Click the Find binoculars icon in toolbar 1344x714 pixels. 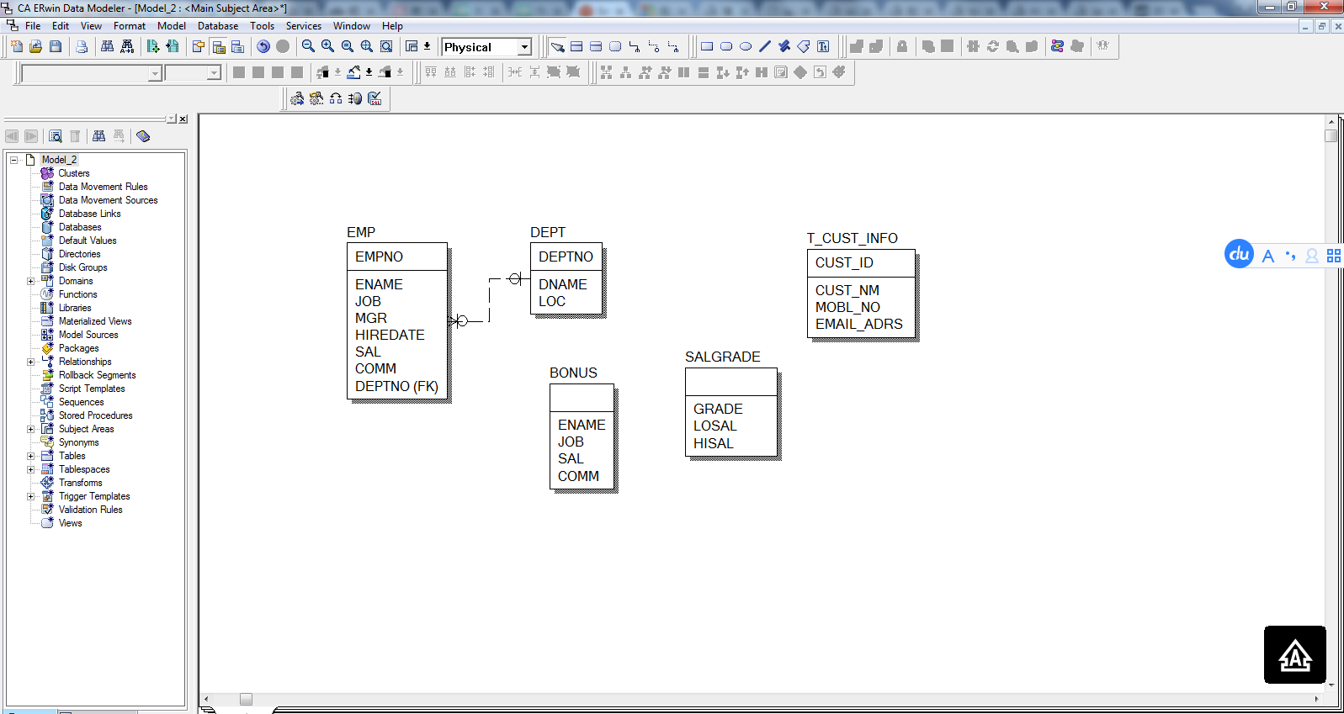coord(107,46)
